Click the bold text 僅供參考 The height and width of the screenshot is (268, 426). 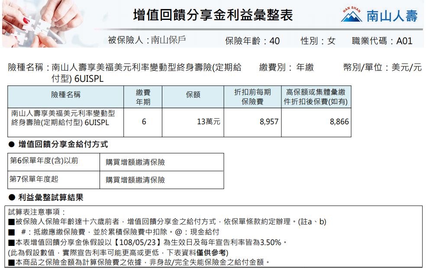(210, 252)
